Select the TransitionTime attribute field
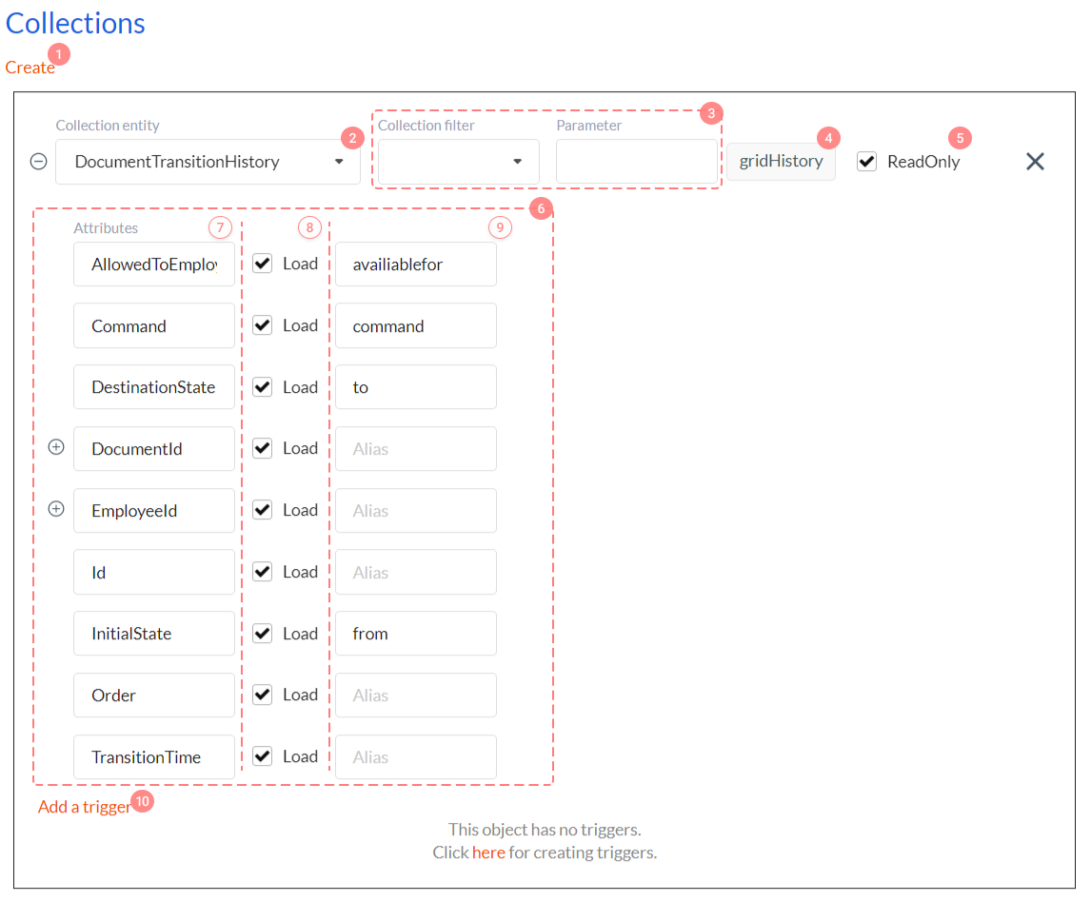Screen dimensions: 1091x902 (x=154, y=756)
